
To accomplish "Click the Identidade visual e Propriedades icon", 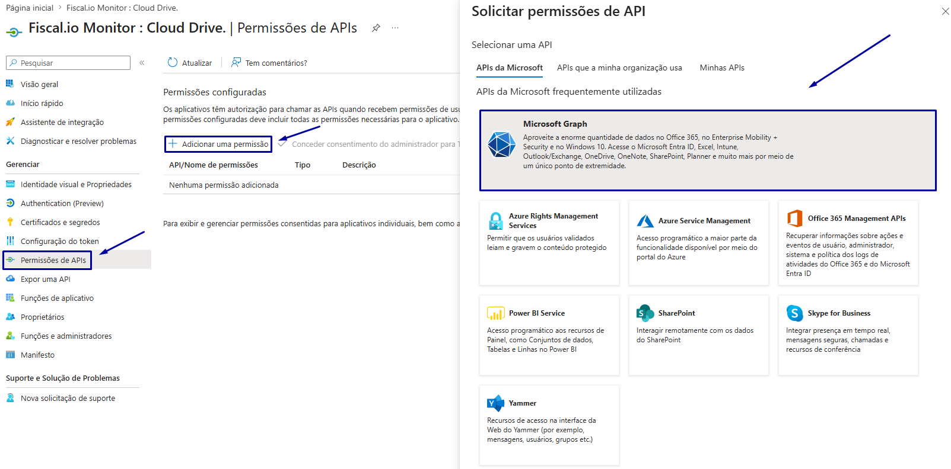I will (x=10, y=184).
